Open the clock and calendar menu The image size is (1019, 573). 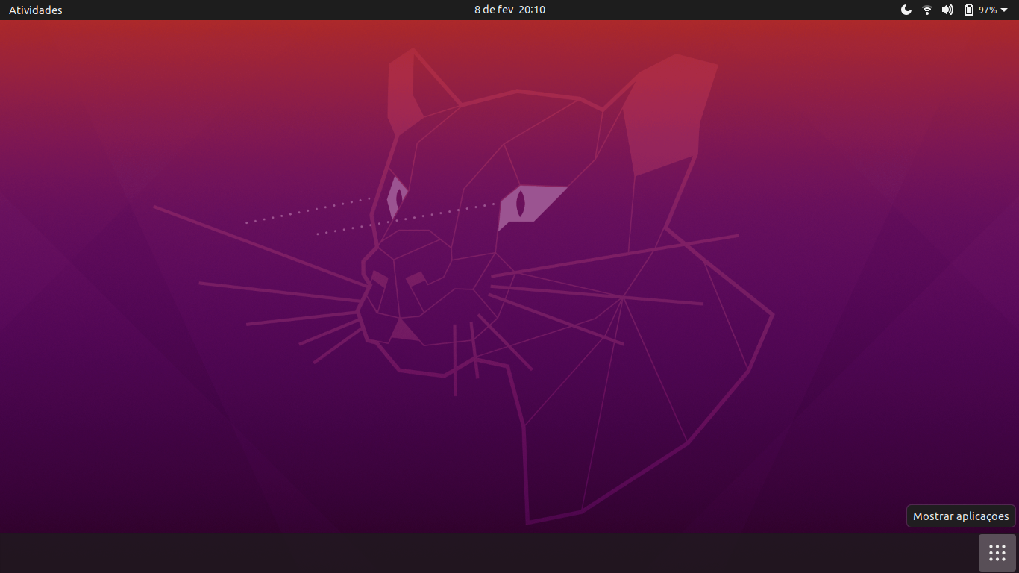click(x=509, y=10)
